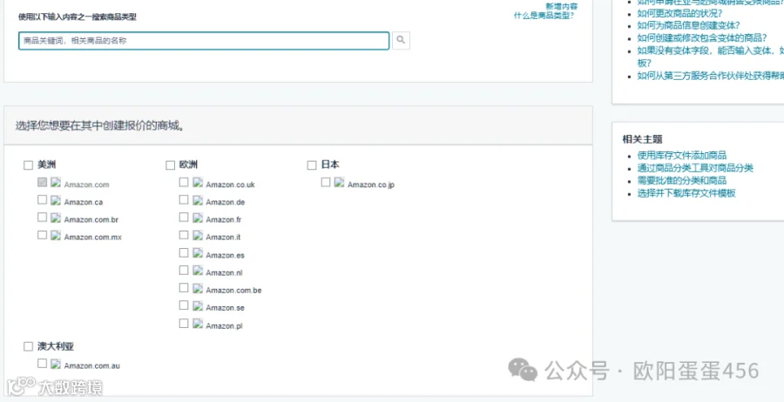Click flag icon beside Amazon.pl

click(x=198, y=324)
